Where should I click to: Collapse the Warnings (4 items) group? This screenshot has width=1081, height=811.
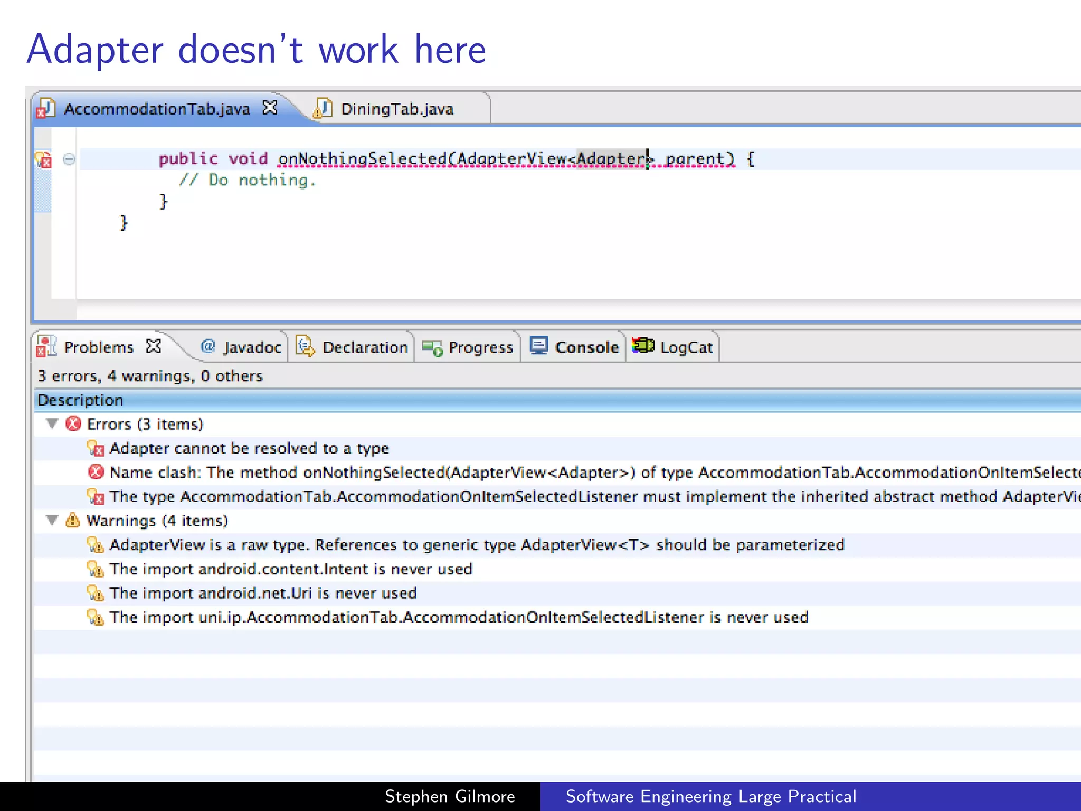pos(52,520)
